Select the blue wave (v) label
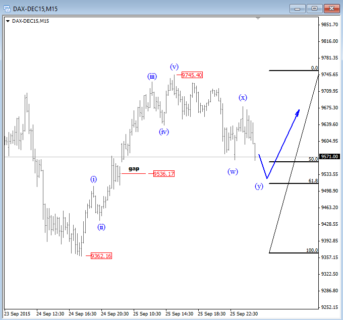 coord(174,67)
